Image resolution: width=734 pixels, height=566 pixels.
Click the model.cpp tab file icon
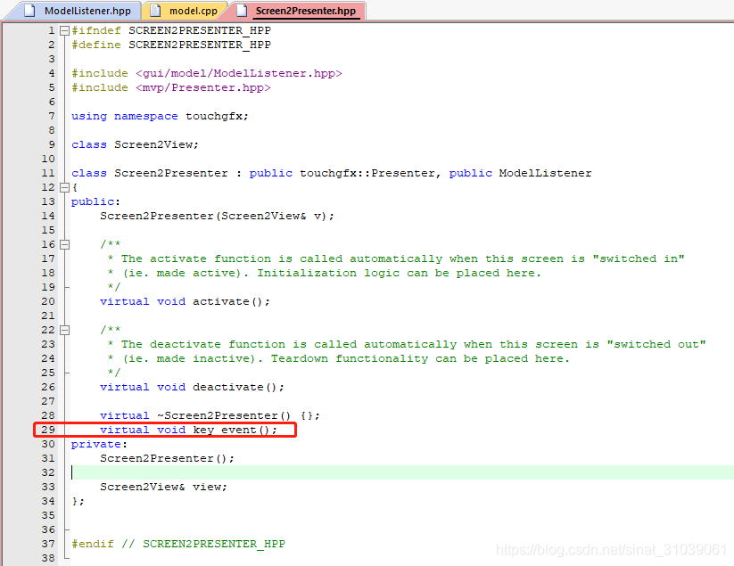155,11
